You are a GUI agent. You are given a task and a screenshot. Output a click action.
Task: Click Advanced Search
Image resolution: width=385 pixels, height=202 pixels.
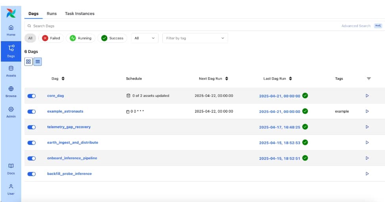(x=356, y=26)
